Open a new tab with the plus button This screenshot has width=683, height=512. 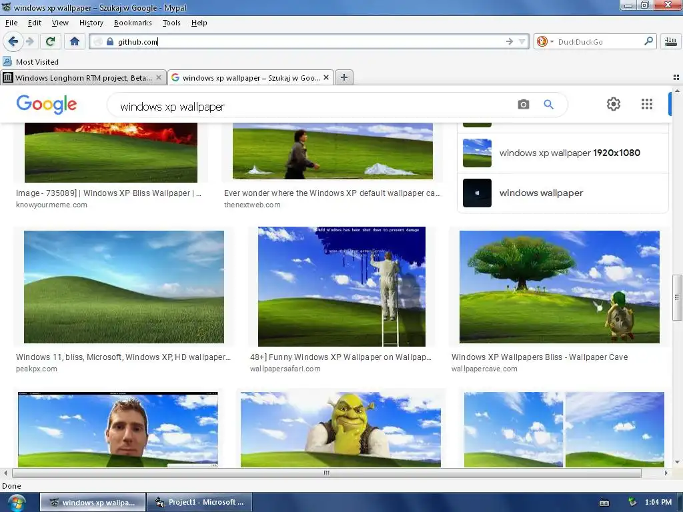344,77
